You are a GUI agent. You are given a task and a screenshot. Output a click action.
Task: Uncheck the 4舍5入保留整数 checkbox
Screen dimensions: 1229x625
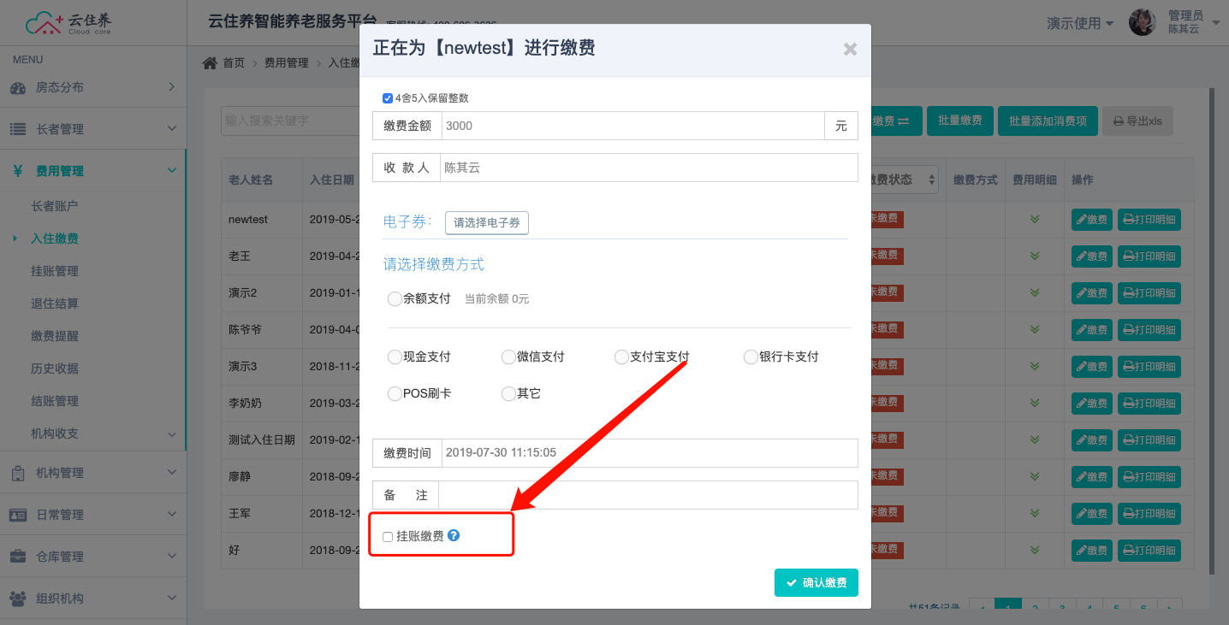click(388, 98)
